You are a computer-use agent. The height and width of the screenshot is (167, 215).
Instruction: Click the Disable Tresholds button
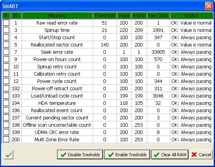[x=80, y=155]
